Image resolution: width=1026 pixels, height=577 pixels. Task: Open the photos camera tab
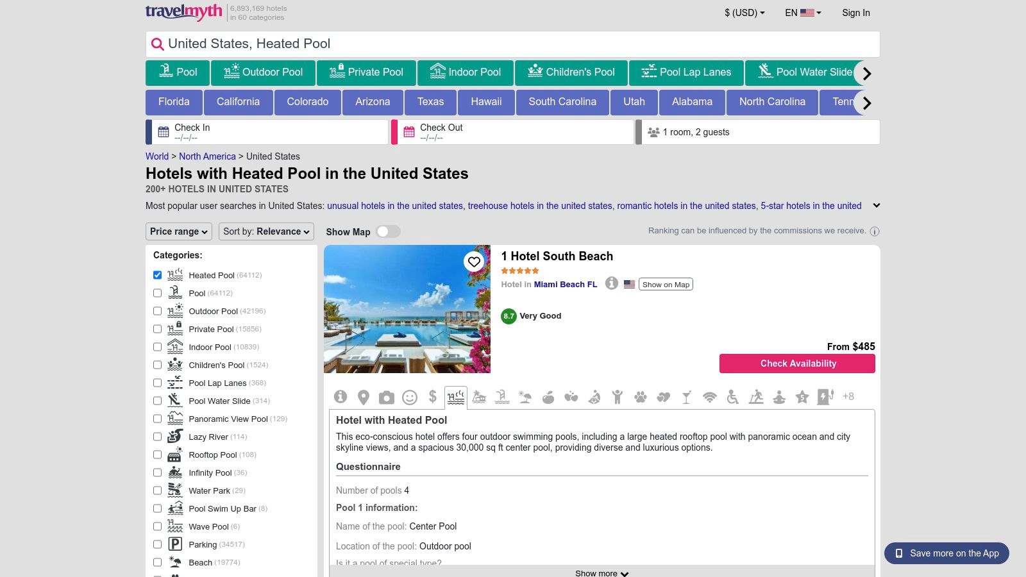click(387, 397)
